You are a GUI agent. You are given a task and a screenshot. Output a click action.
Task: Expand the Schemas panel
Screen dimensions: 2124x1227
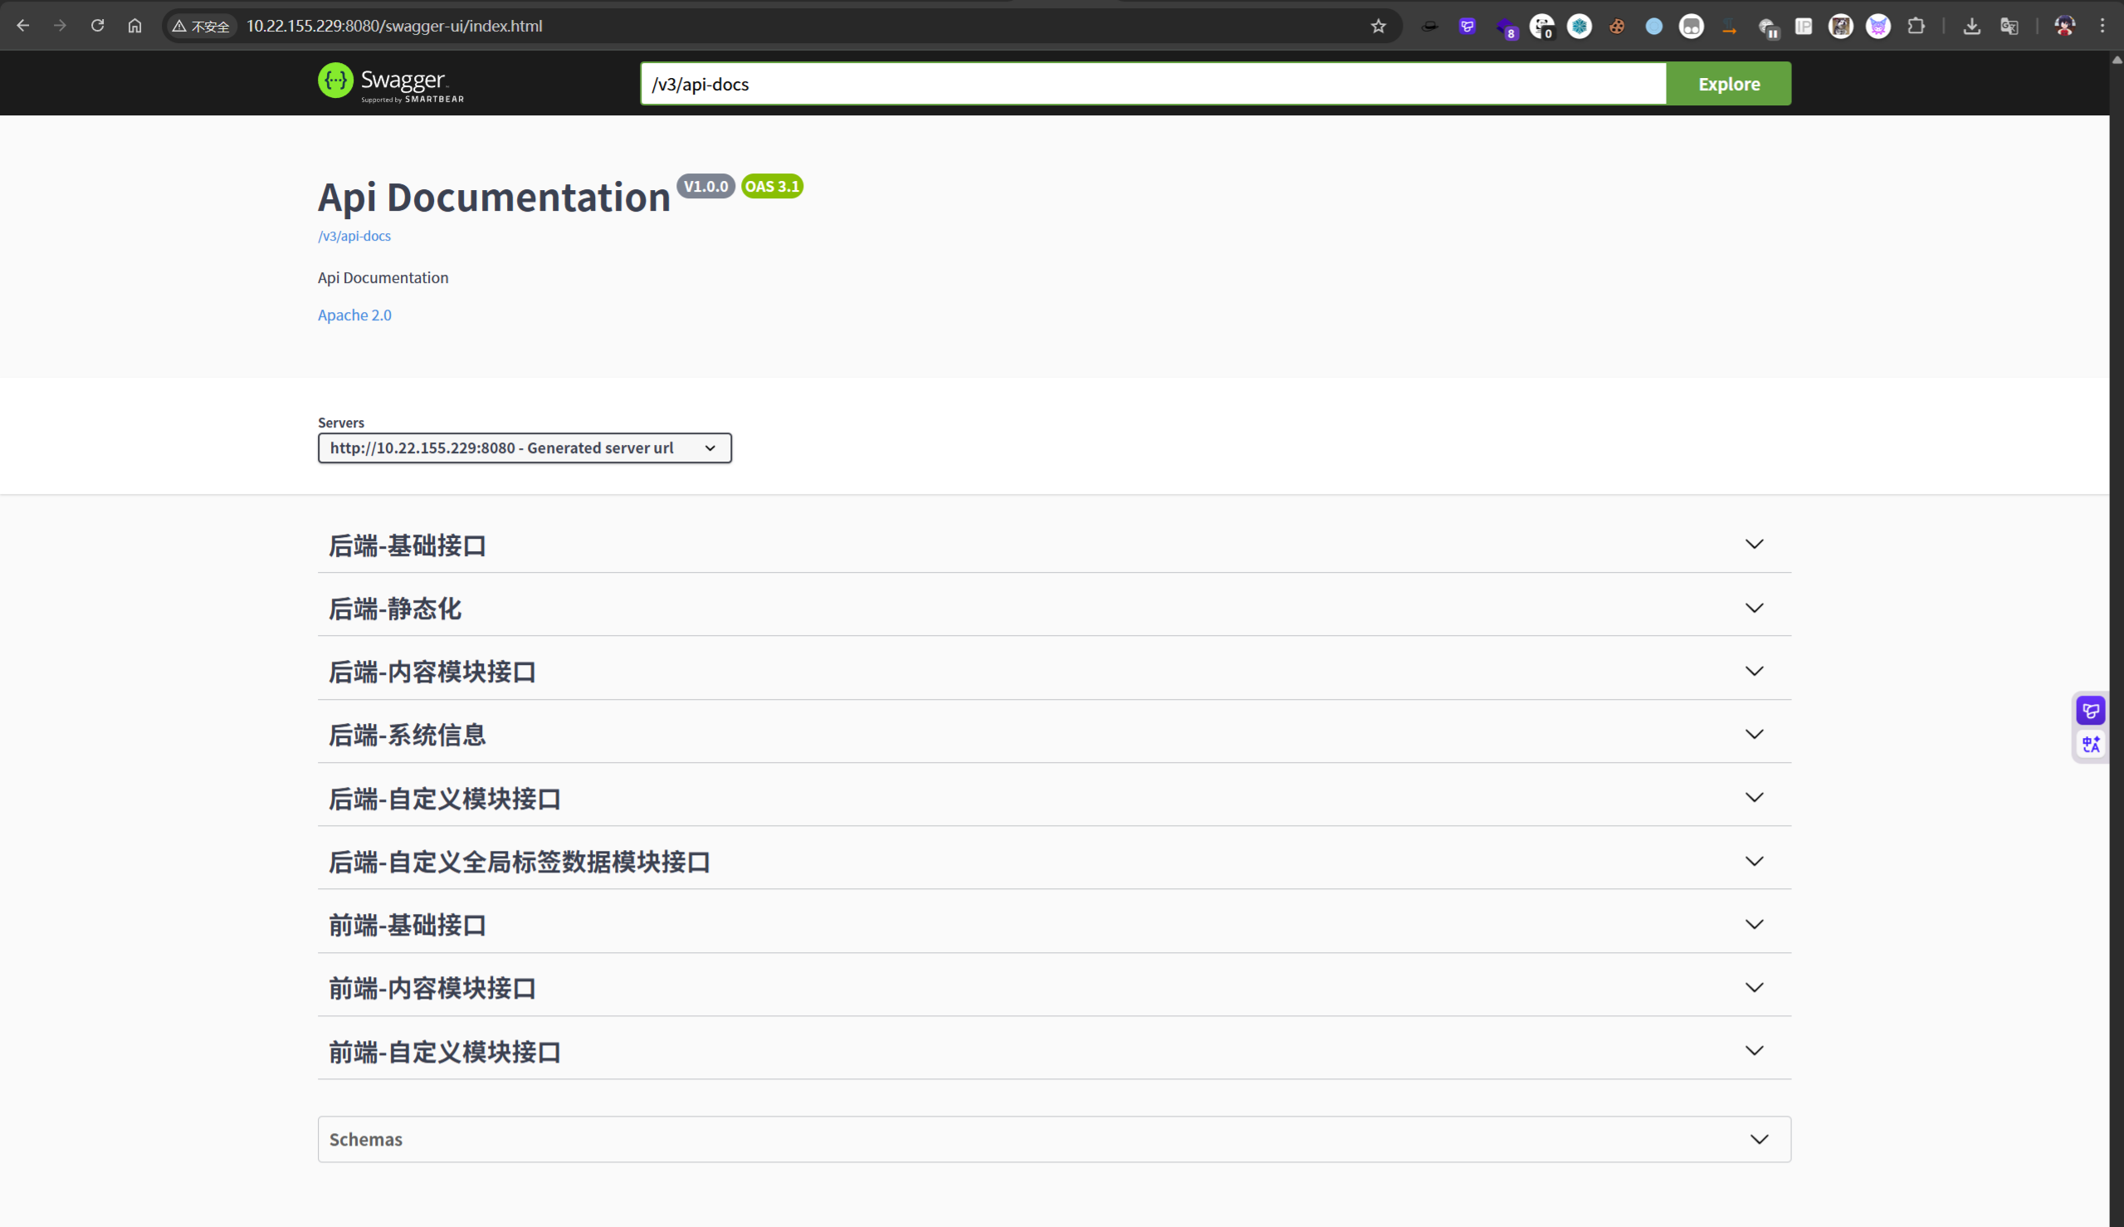pos(1053,1139)
